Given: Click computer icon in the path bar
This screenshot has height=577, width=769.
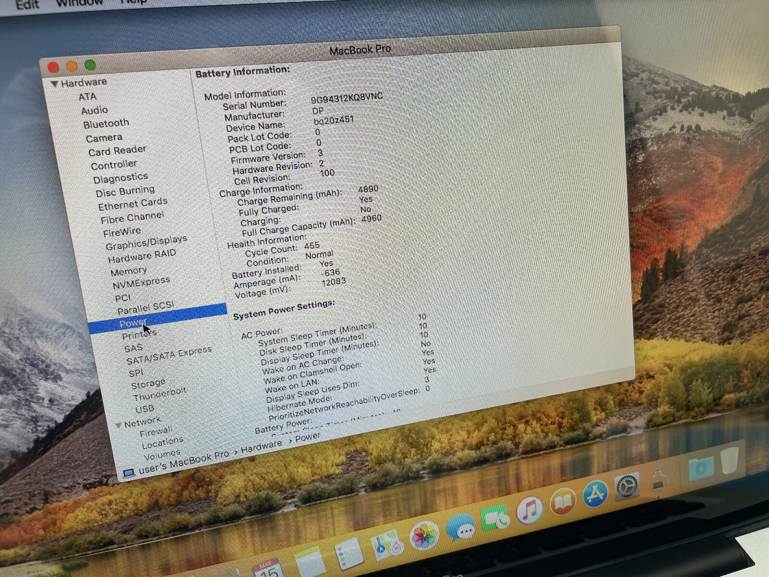Looking at the screenshot, I should [x=129, y=473].
